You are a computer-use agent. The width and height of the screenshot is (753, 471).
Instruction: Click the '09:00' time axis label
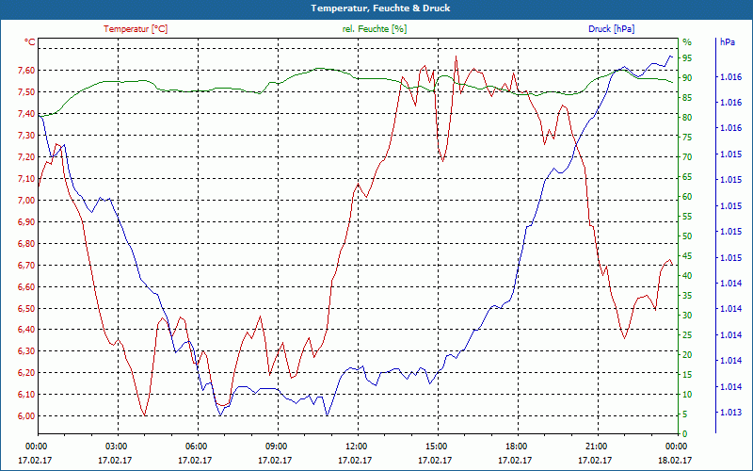pyautogui.click(x=276, y=447)
